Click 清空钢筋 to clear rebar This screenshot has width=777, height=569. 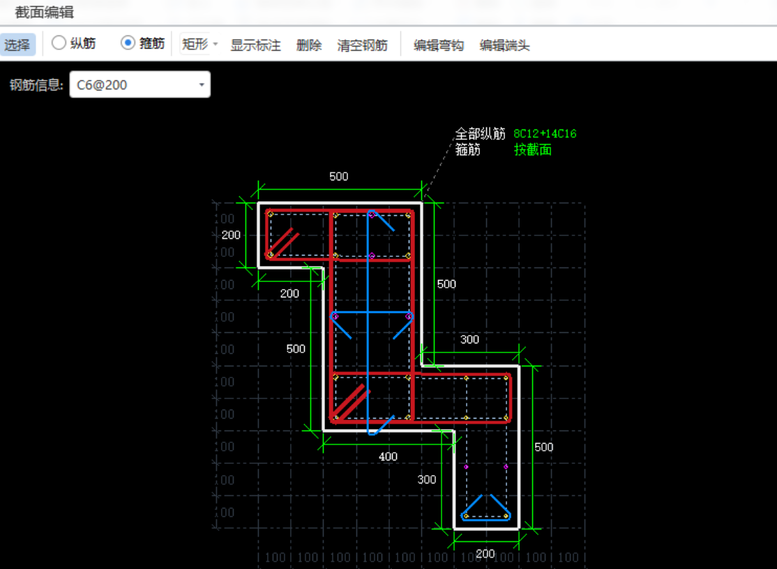click(362, 45)
